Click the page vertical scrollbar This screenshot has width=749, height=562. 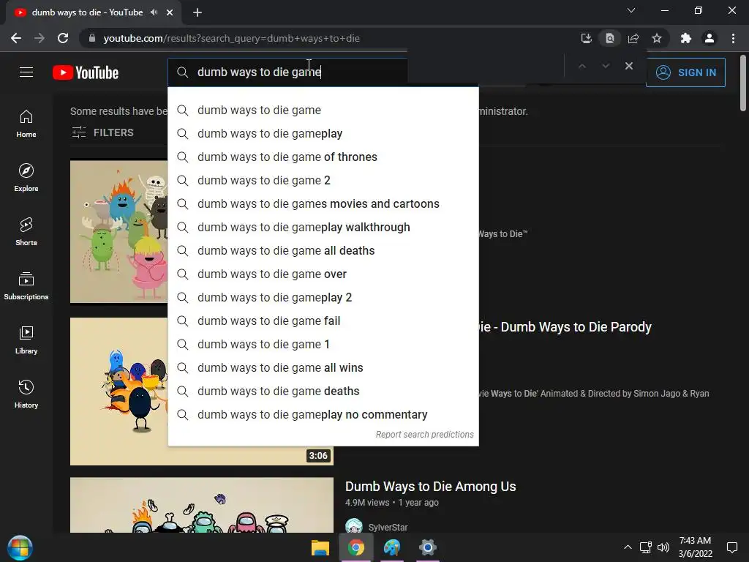pyautogui.click(x=743, y=83)
